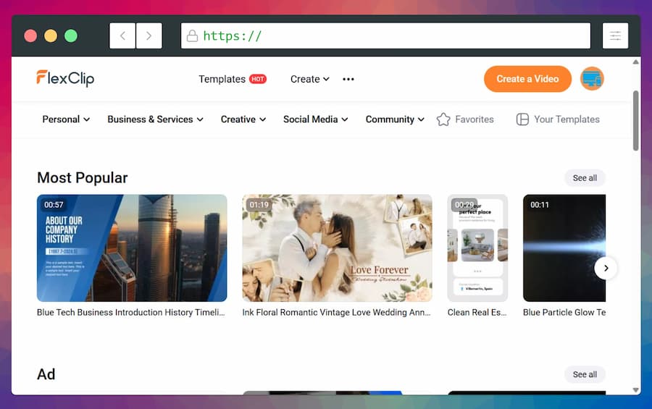Open the browser settings sliders icon
652x409 pixels.
(615, 35)
